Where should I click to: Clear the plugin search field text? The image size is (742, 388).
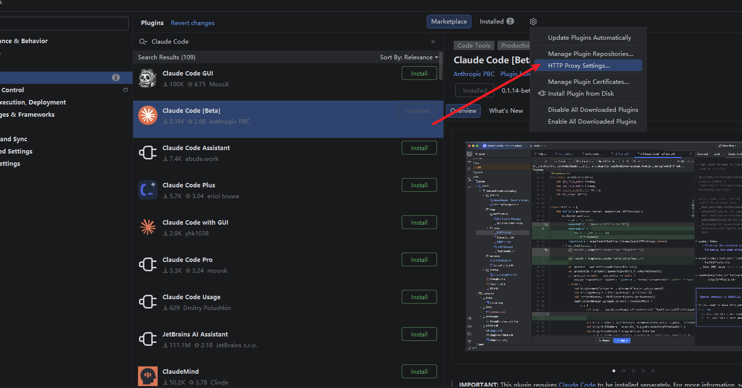[433, 42]
